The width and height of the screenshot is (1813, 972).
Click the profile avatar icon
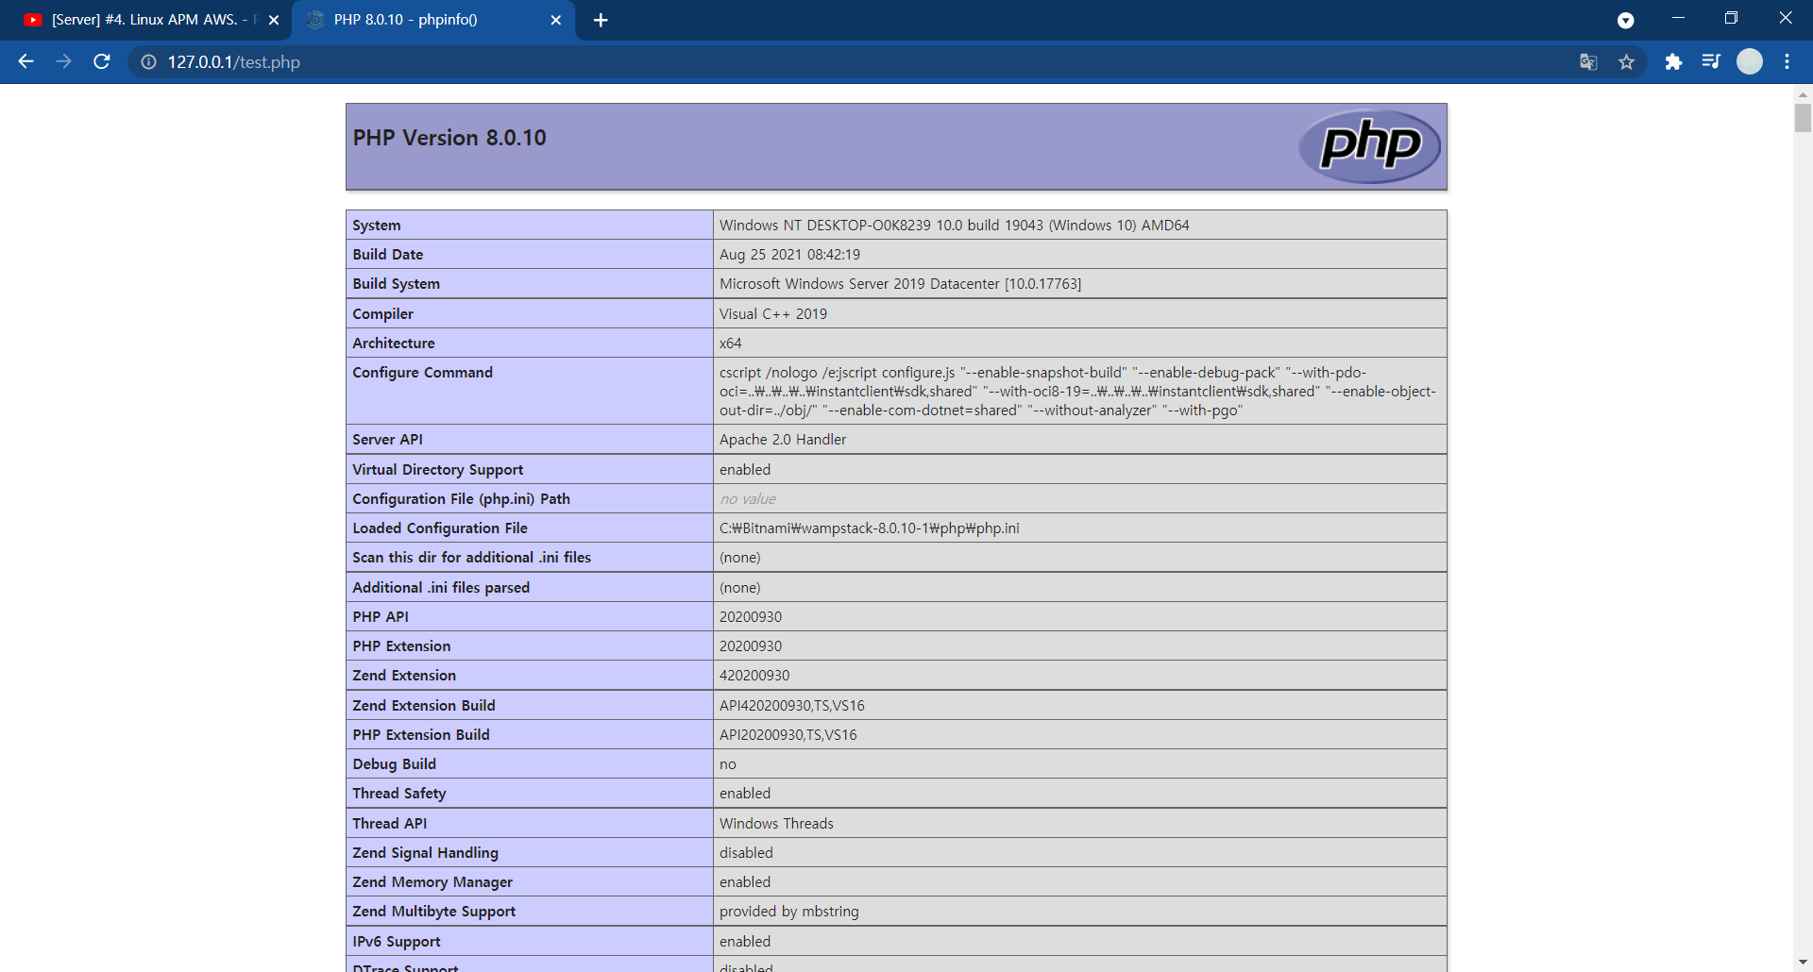pyautogui.click(x=1750, y=62)
